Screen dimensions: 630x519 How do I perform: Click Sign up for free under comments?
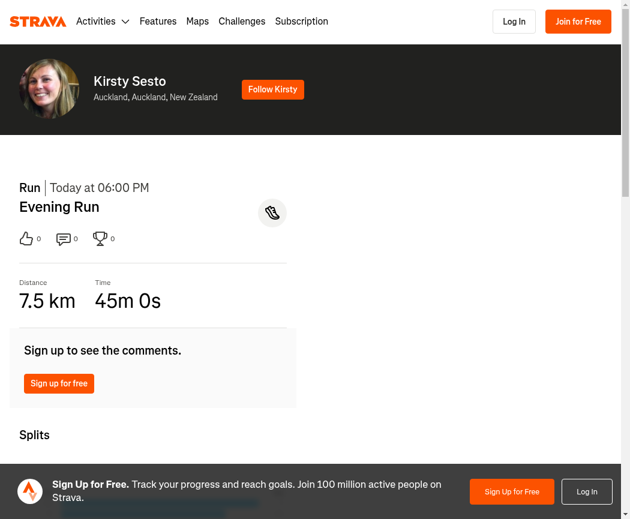(x=59, y=383)
